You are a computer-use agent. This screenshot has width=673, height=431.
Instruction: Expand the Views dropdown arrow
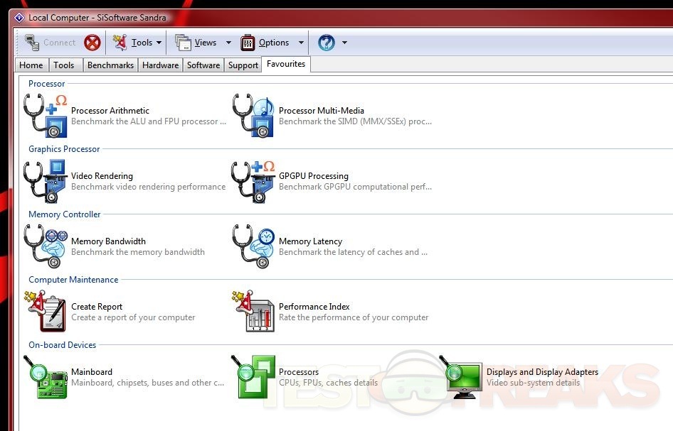click(228, 43)
